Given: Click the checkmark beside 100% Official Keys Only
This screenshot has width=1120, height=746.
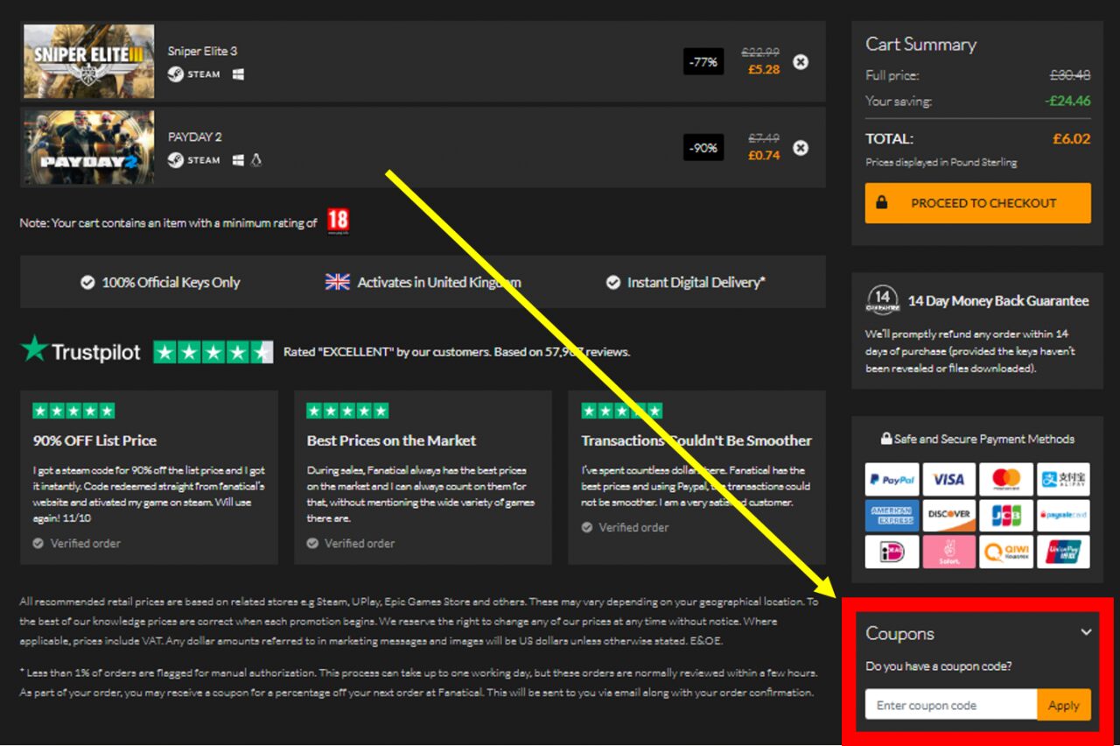Looking at the screenshot, I should 87,282.
